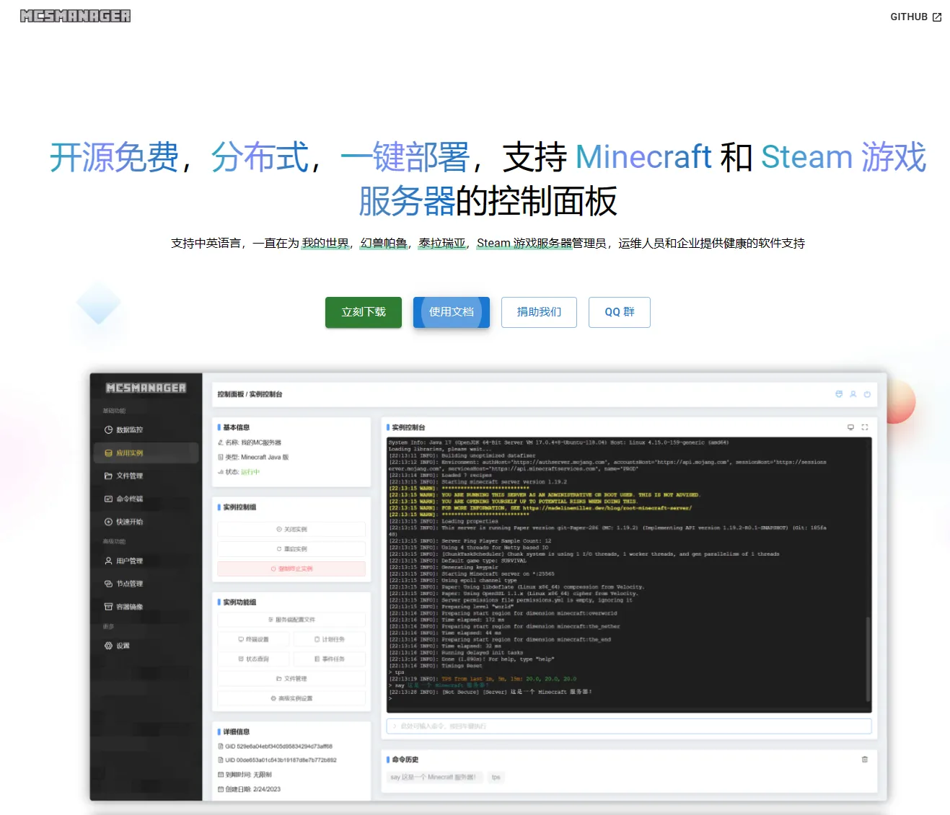This screenshot has width=950, height=815.
Task: Open 命令终端 in the sidebar
Action: 145,499
